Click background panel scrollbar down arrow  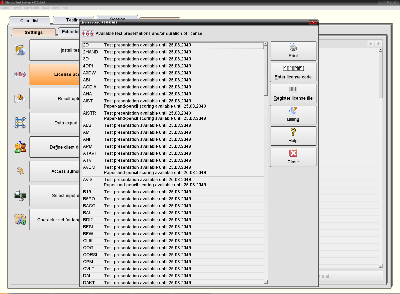[380, 266]
